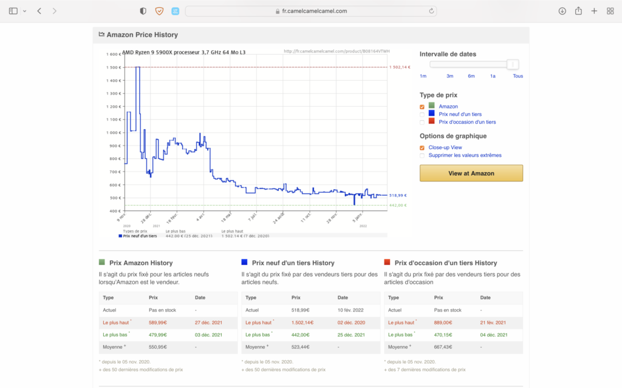
Task: Select the 442,00€ cell in the third-party table
Action: (x=300, y=335)
